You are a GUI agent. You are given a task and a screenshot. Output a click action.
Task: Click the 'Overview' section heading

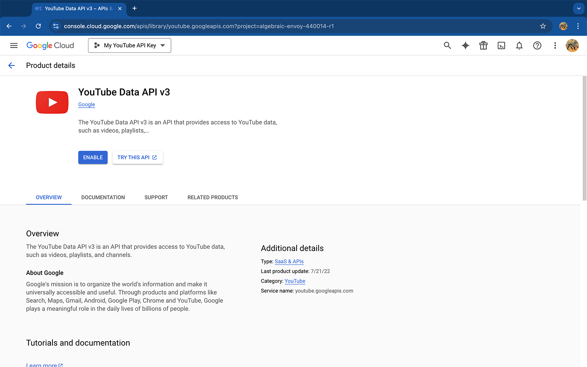42,234
